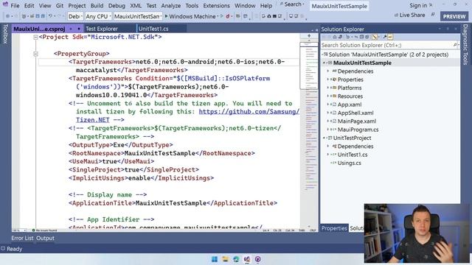The image size is (472, 265).
Task: Click Collapse All icon in Solution Explorer
Action: 361,37
